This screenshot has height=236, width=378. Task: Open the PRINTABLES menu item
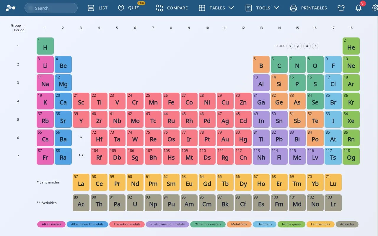[x=314, y=8]
